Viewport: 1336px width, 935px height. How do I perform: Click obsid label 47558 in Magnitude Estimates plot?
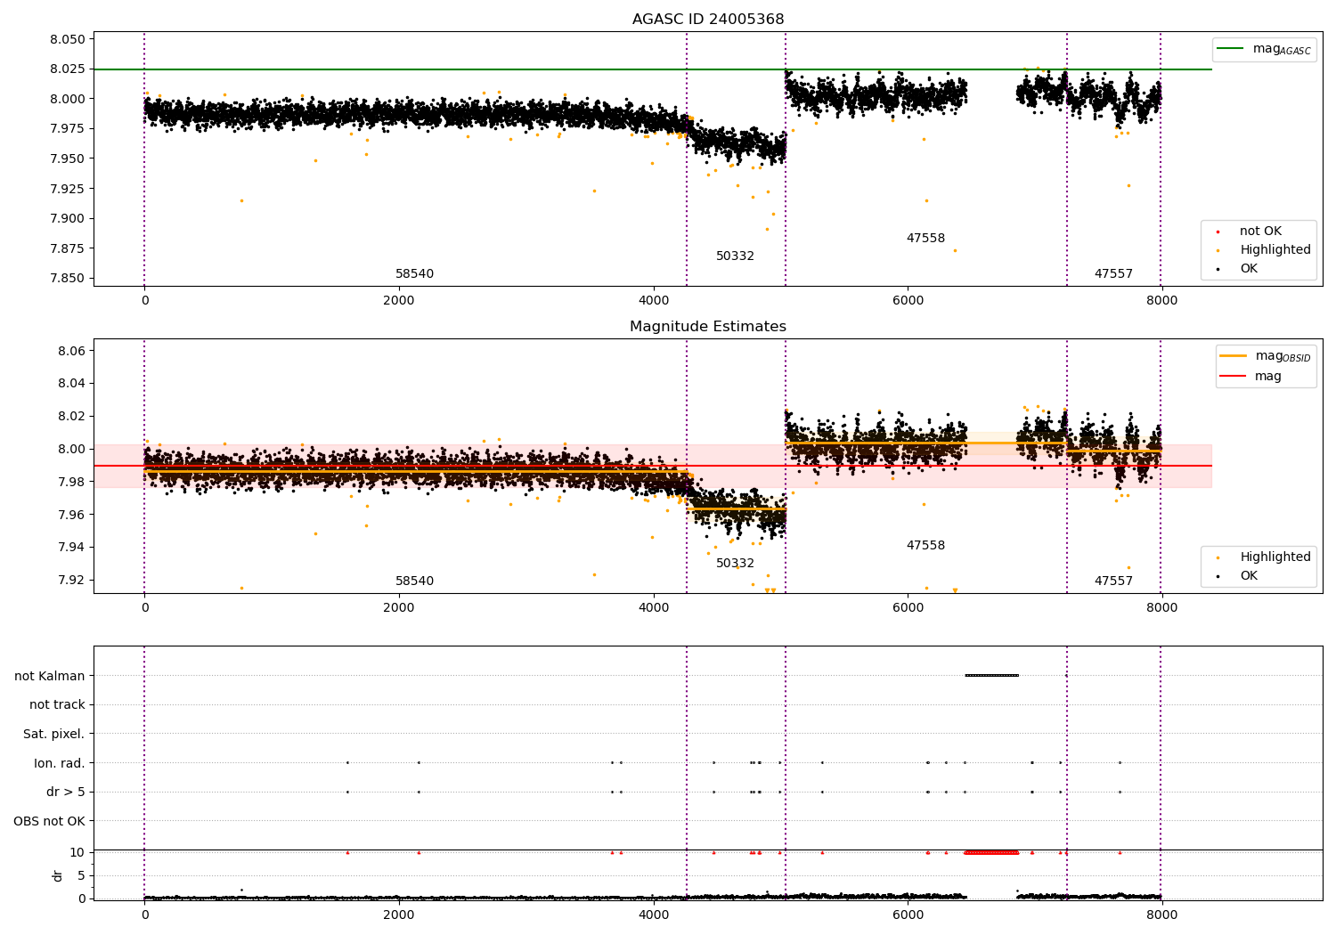[926, 546]
